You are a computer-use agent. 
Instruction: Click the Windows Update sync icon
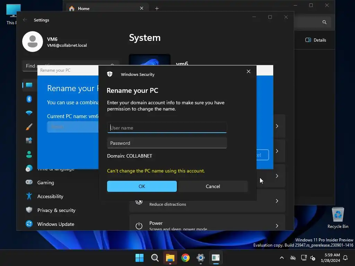pos(29,224)
